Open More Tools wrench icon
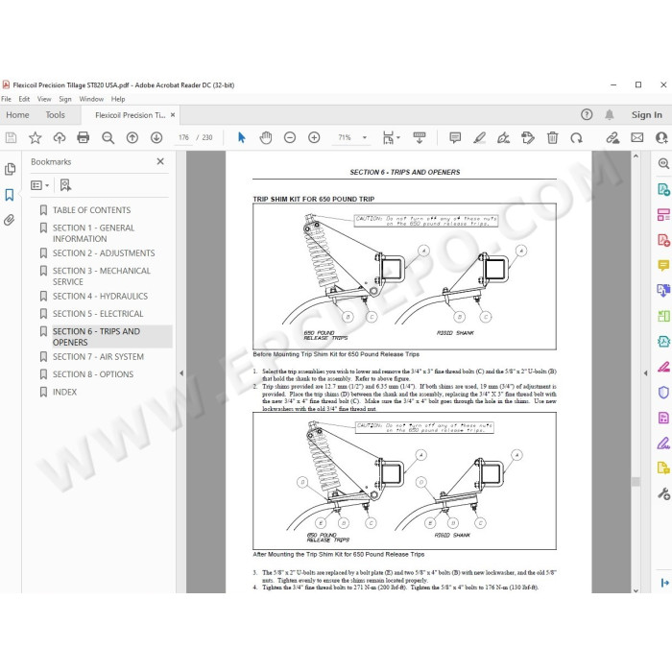Screen dimensions: 672x672 coord(663,493)
